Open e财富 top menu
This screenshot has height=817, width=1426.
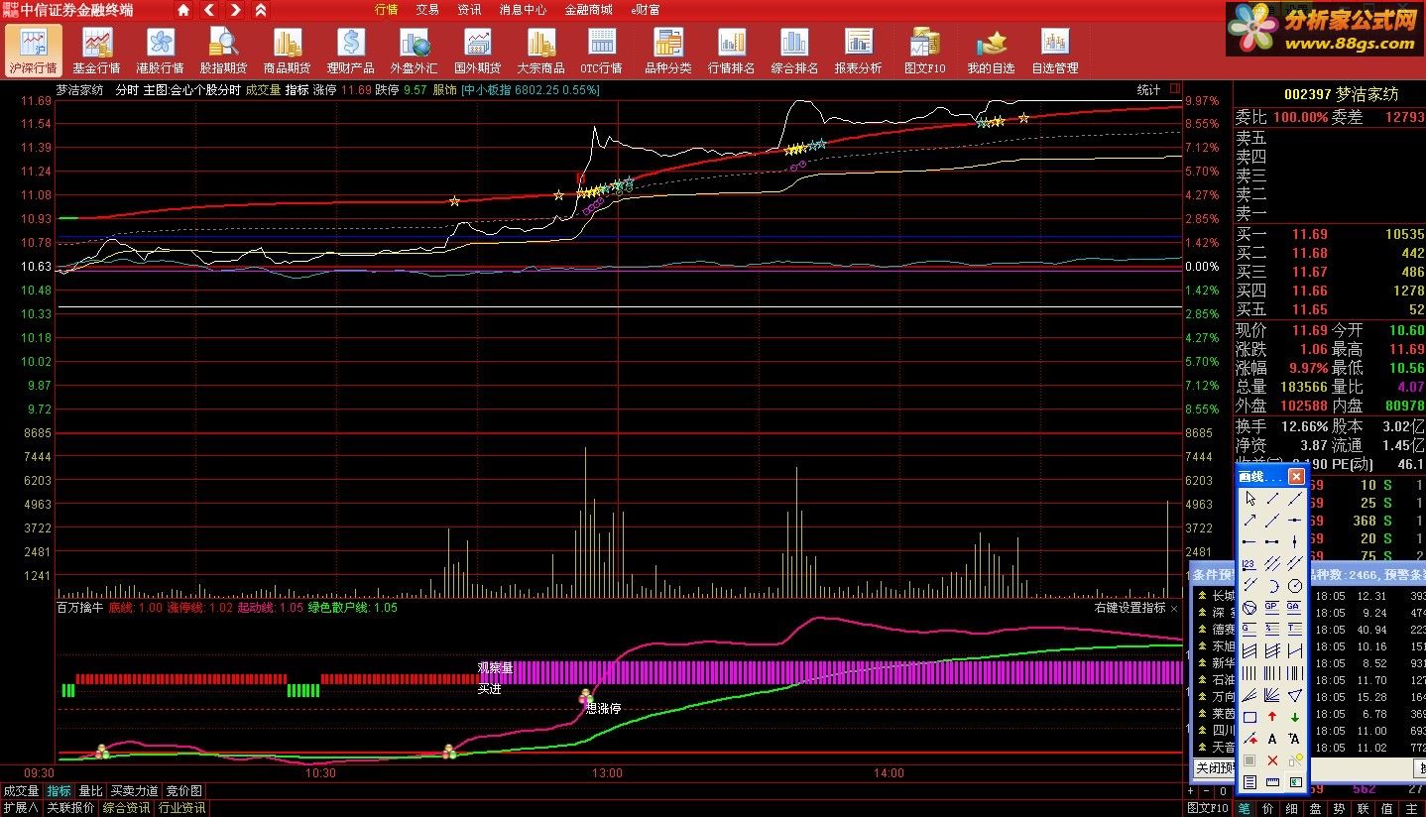(x=646, y=10)
